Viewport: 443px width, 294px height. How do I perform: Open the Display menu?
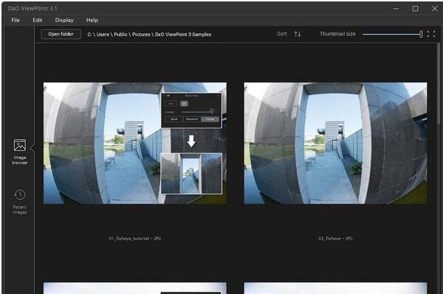[64, 20]
